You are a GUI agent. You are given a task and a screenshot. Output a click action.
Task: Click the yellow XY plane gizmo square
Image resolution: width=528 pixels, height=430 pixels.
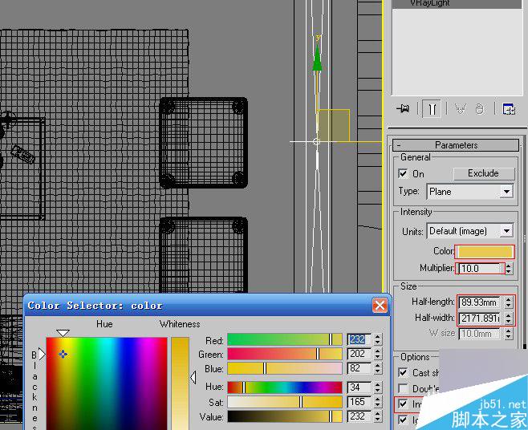click(333, 125)
